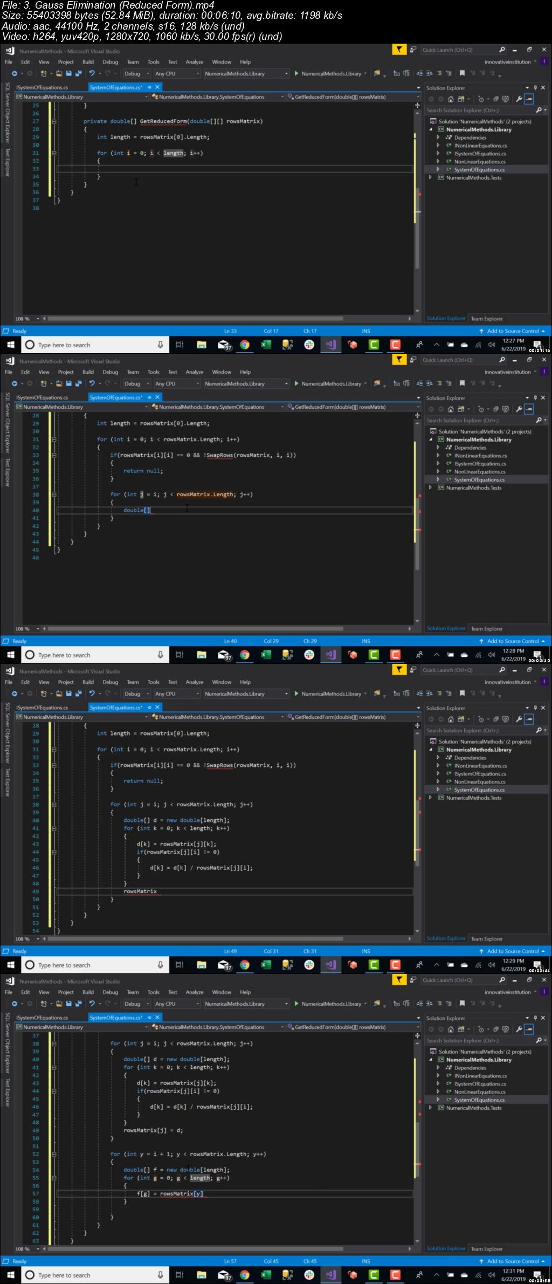This screenshot has height=1284, width=552.
Task: Click the Open File icon in the 12:28 PM frame toolbar
Action: (x=59, y=384)
